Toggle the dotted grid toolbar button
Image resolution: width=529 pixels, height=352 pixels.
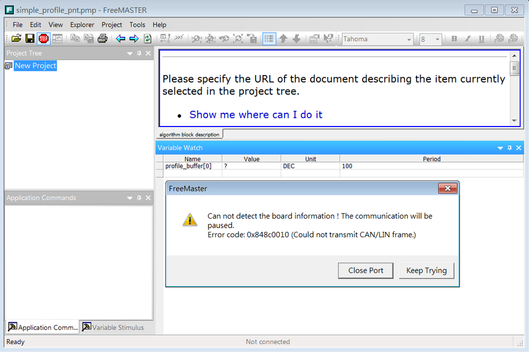(x=269, y=39)
